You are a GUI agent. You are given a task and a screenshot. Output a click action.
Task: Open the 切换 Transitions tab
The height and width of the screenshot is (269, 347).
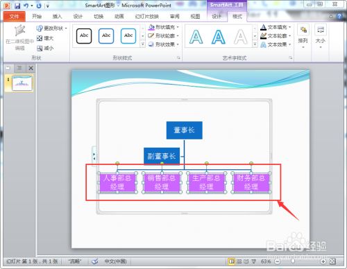99,16
